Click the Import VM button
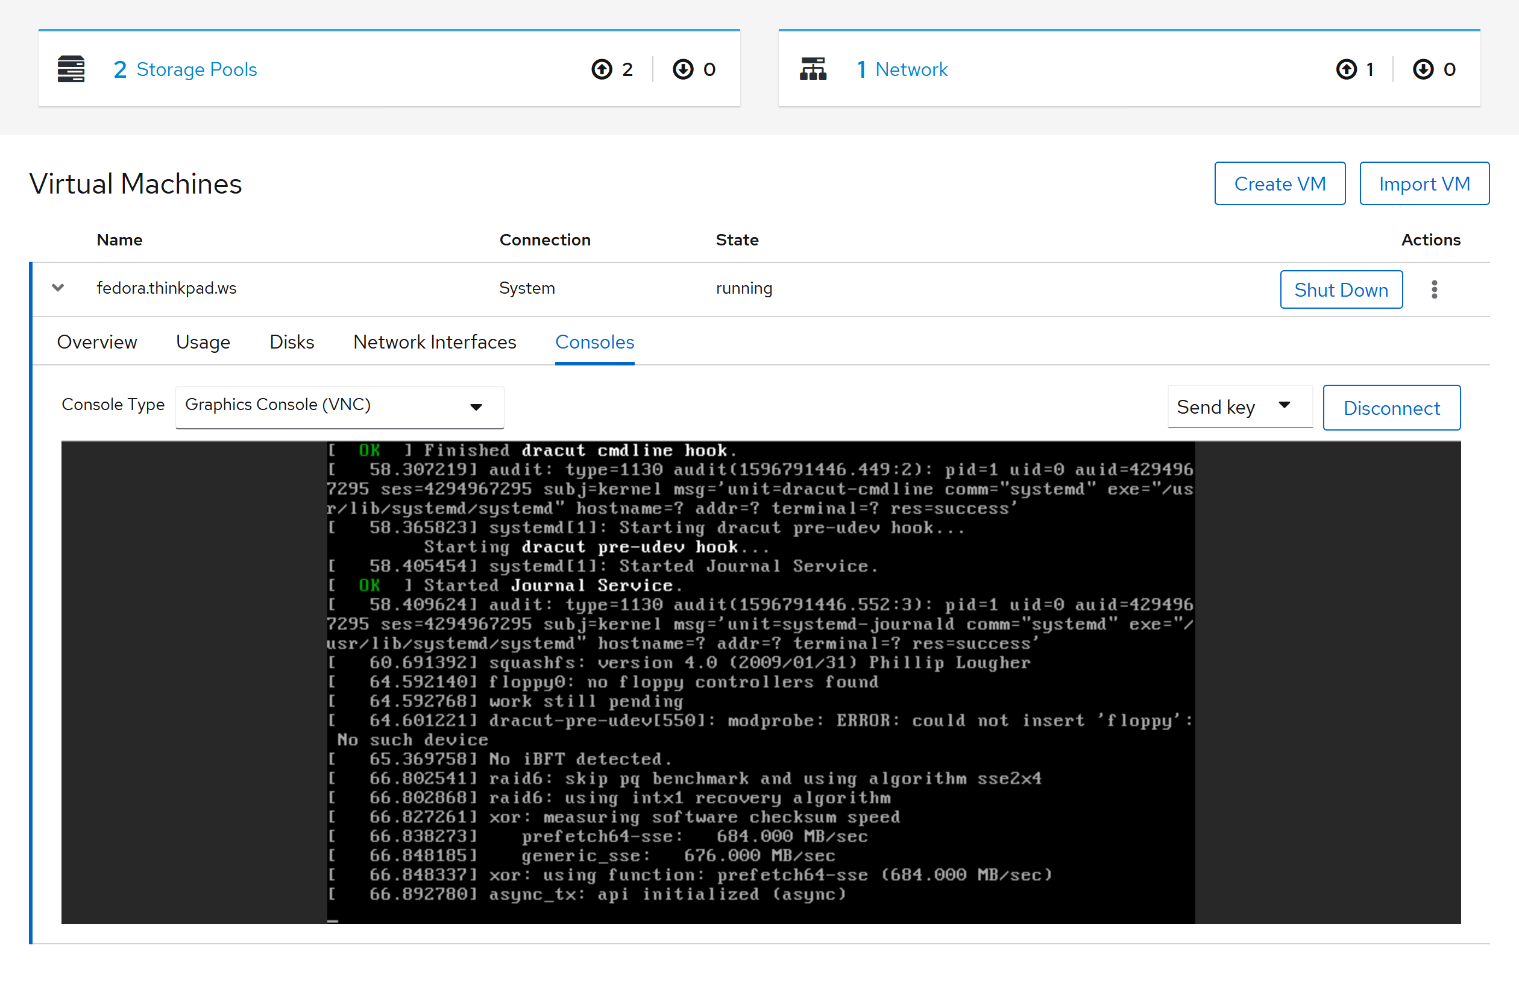 (x=1423, y=184)
